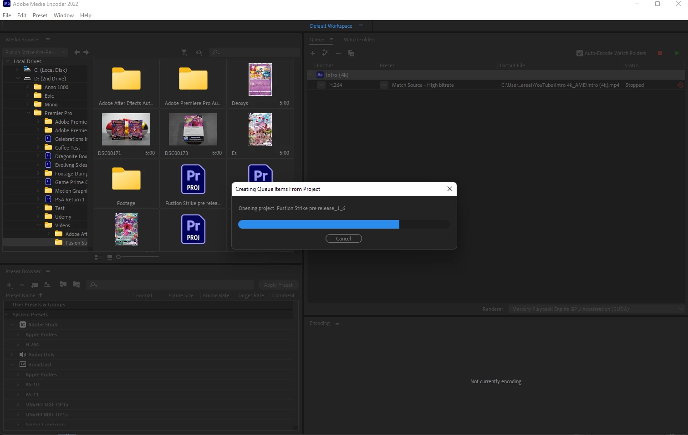Open the Preset Browser panel menu

[48, 272]
